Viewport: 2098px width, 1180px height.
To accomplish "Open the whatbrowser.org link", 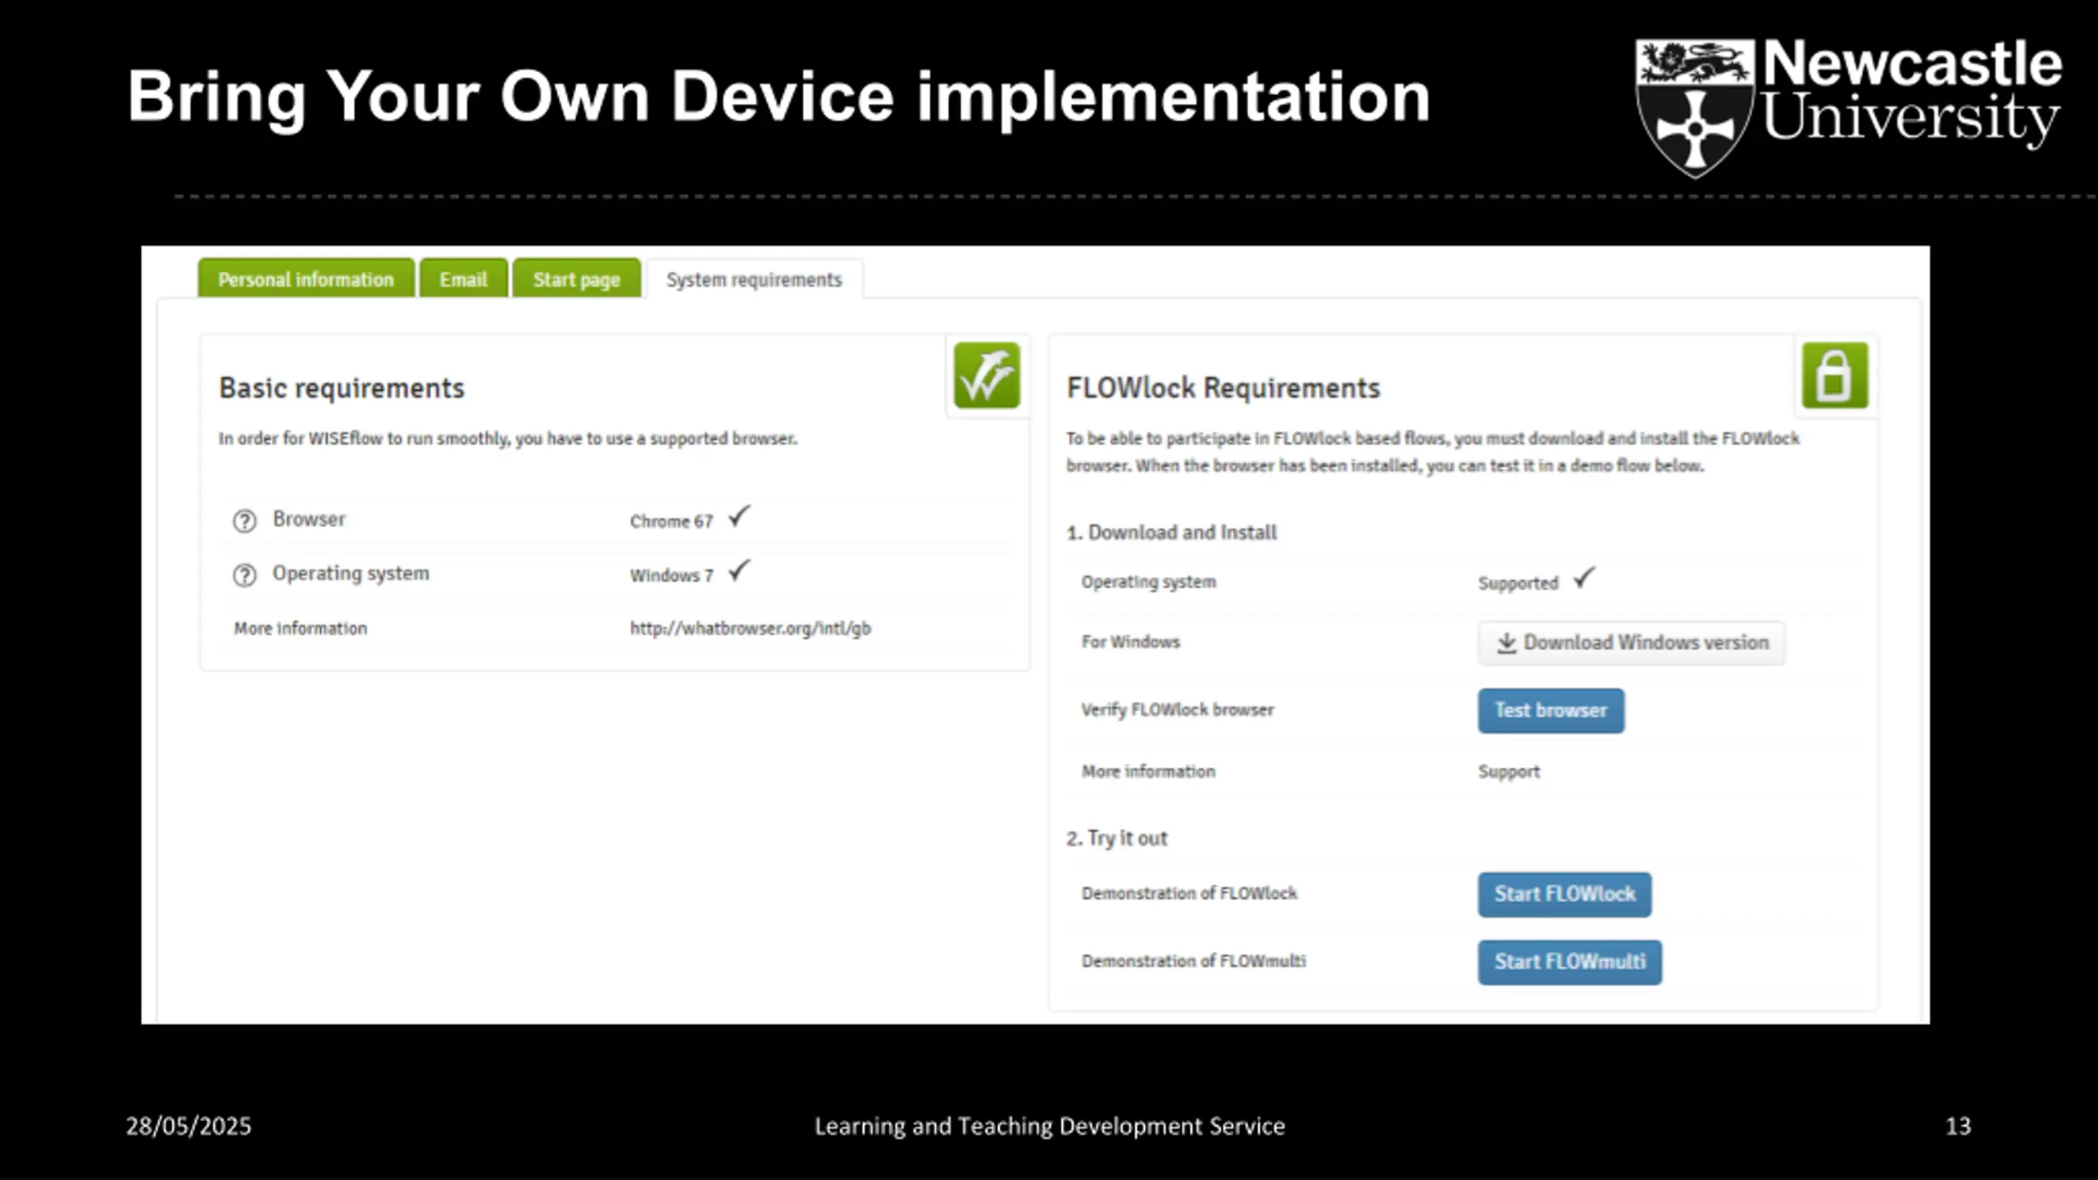I will point(750,629).
